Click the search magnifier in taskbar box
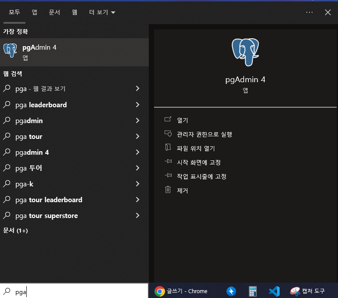338x298 pixels. click(x=7, y=291)
